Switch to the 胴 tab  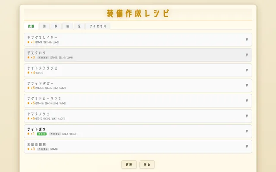tap(56, 26)
